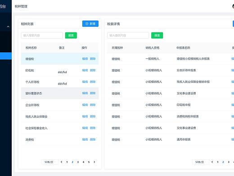Go to page 4 in left pagination
234x176 pixels.
(83, 162)
